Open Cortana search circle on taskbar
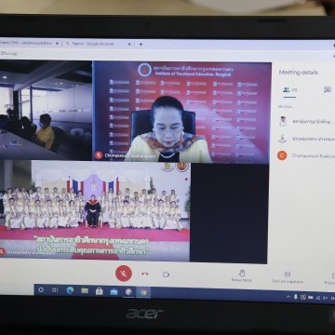Viewport: 335px width, 335px height. pyautogui.click(x=41, y=289)
